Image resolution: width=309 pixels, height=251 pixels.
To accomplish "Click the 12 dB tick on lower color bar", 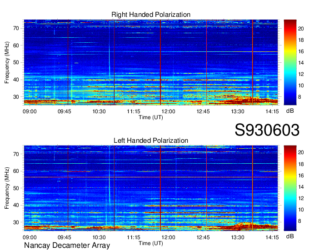I will pos(301,198).
